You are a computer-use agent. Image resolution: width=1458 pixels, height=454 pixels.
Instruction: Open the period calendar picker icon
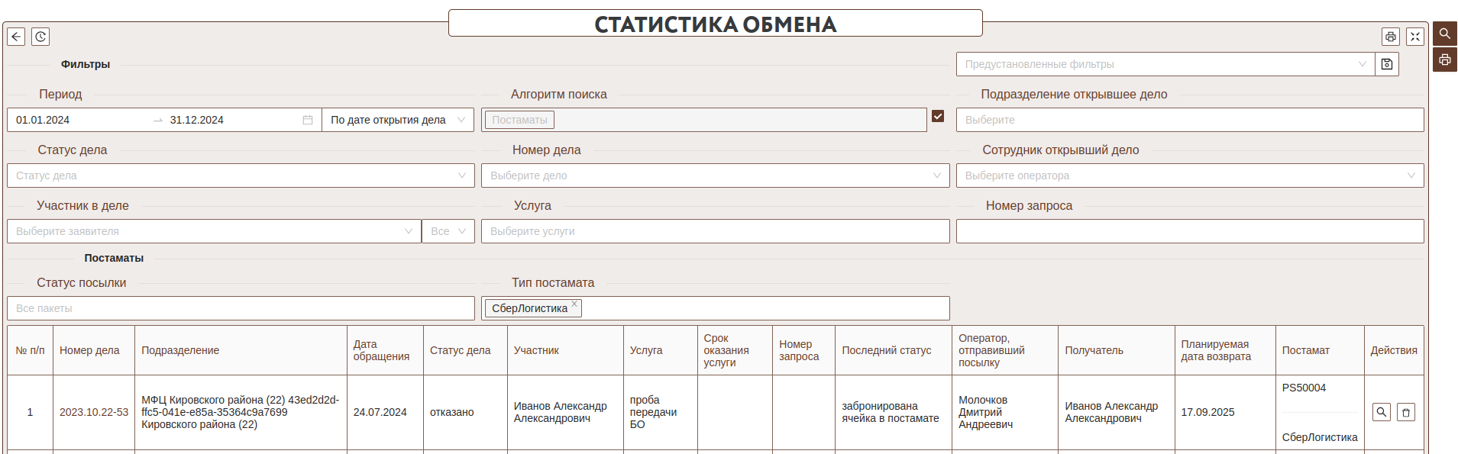tap(308, 120)
